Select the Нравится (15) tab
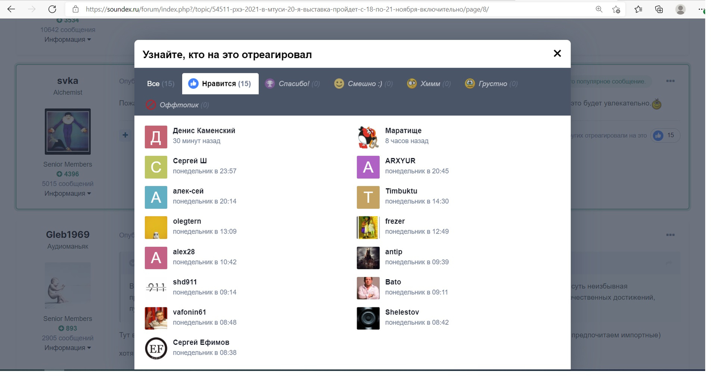 click(220, 84)
